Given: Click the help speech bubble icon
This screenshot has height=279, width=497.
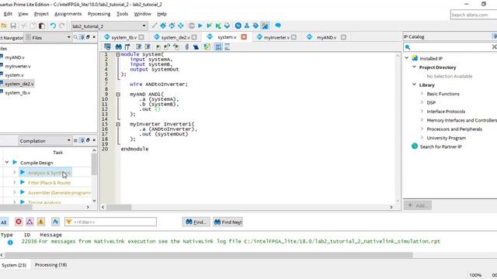Looking at the screenshot, I should 278,26.
